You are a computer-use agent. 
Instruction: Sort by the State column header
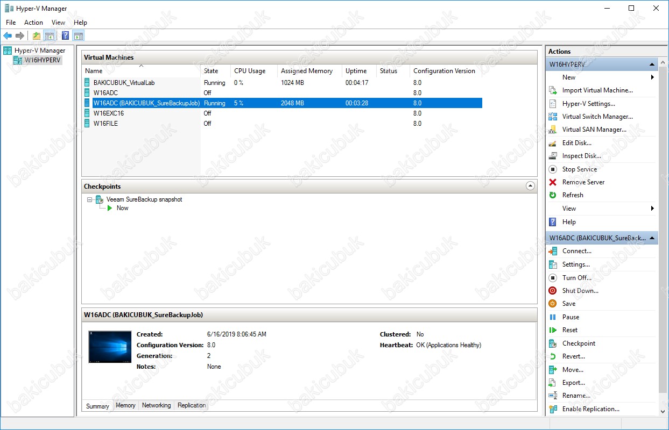(x=215, y=71)
